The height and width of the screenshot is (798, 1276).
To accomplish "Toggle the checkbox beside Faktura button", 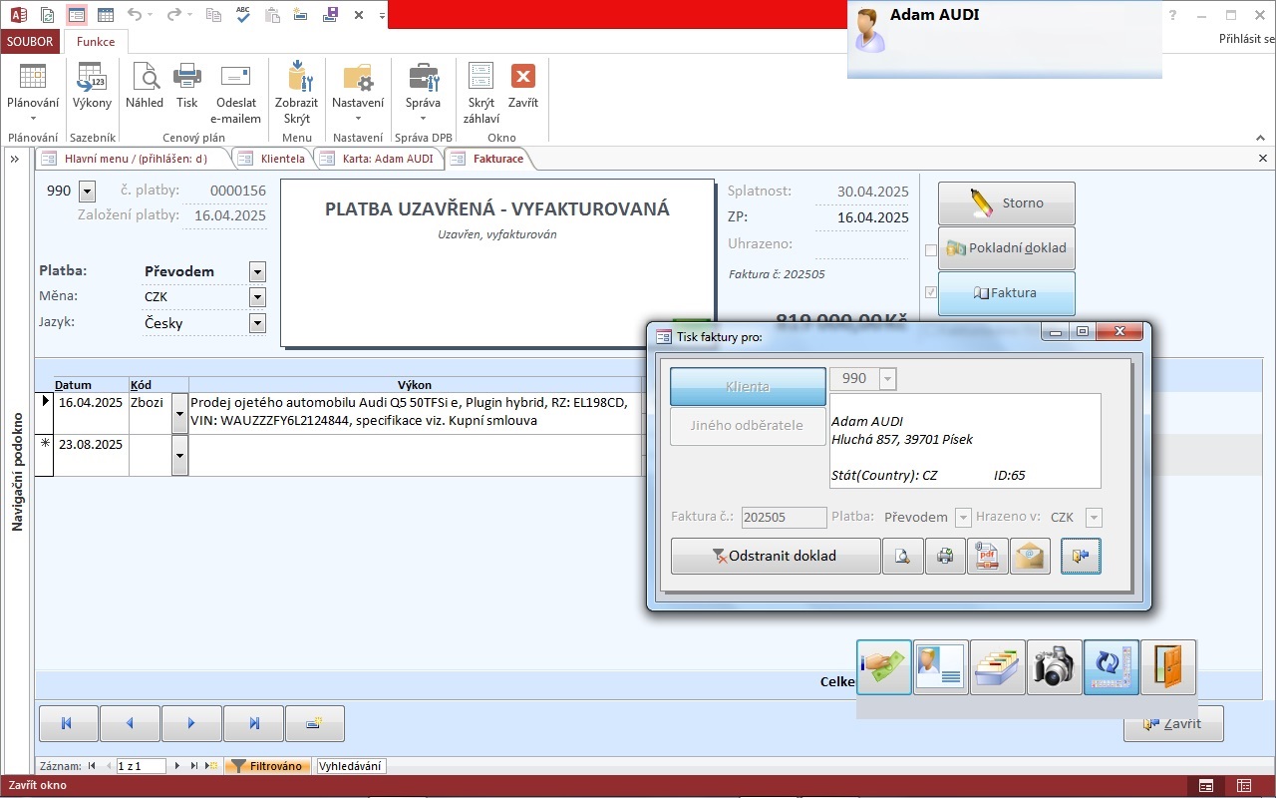I will 931,293.
